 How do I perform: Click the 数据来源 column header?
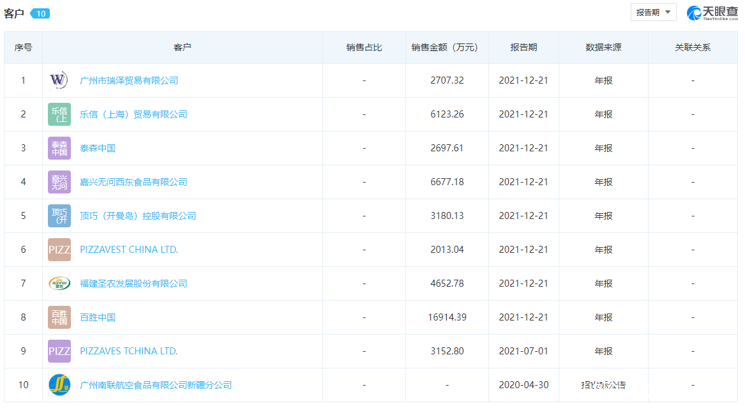tap(603, 47)
